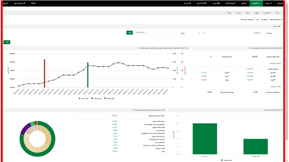Image resolution: width=289 pixels, height=162 pixels.
Task: Collapse the performance summary panel
Action: coord(194,48)
